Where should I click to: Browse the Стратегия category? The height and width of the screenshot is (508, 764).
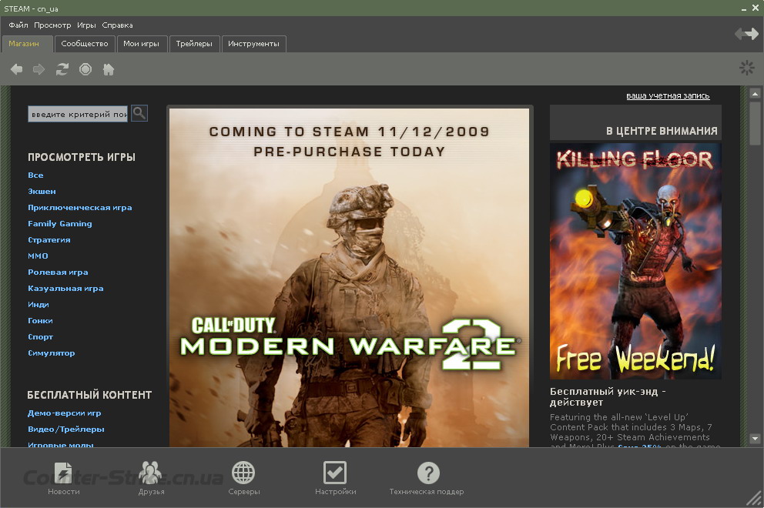tap(49, 239)
